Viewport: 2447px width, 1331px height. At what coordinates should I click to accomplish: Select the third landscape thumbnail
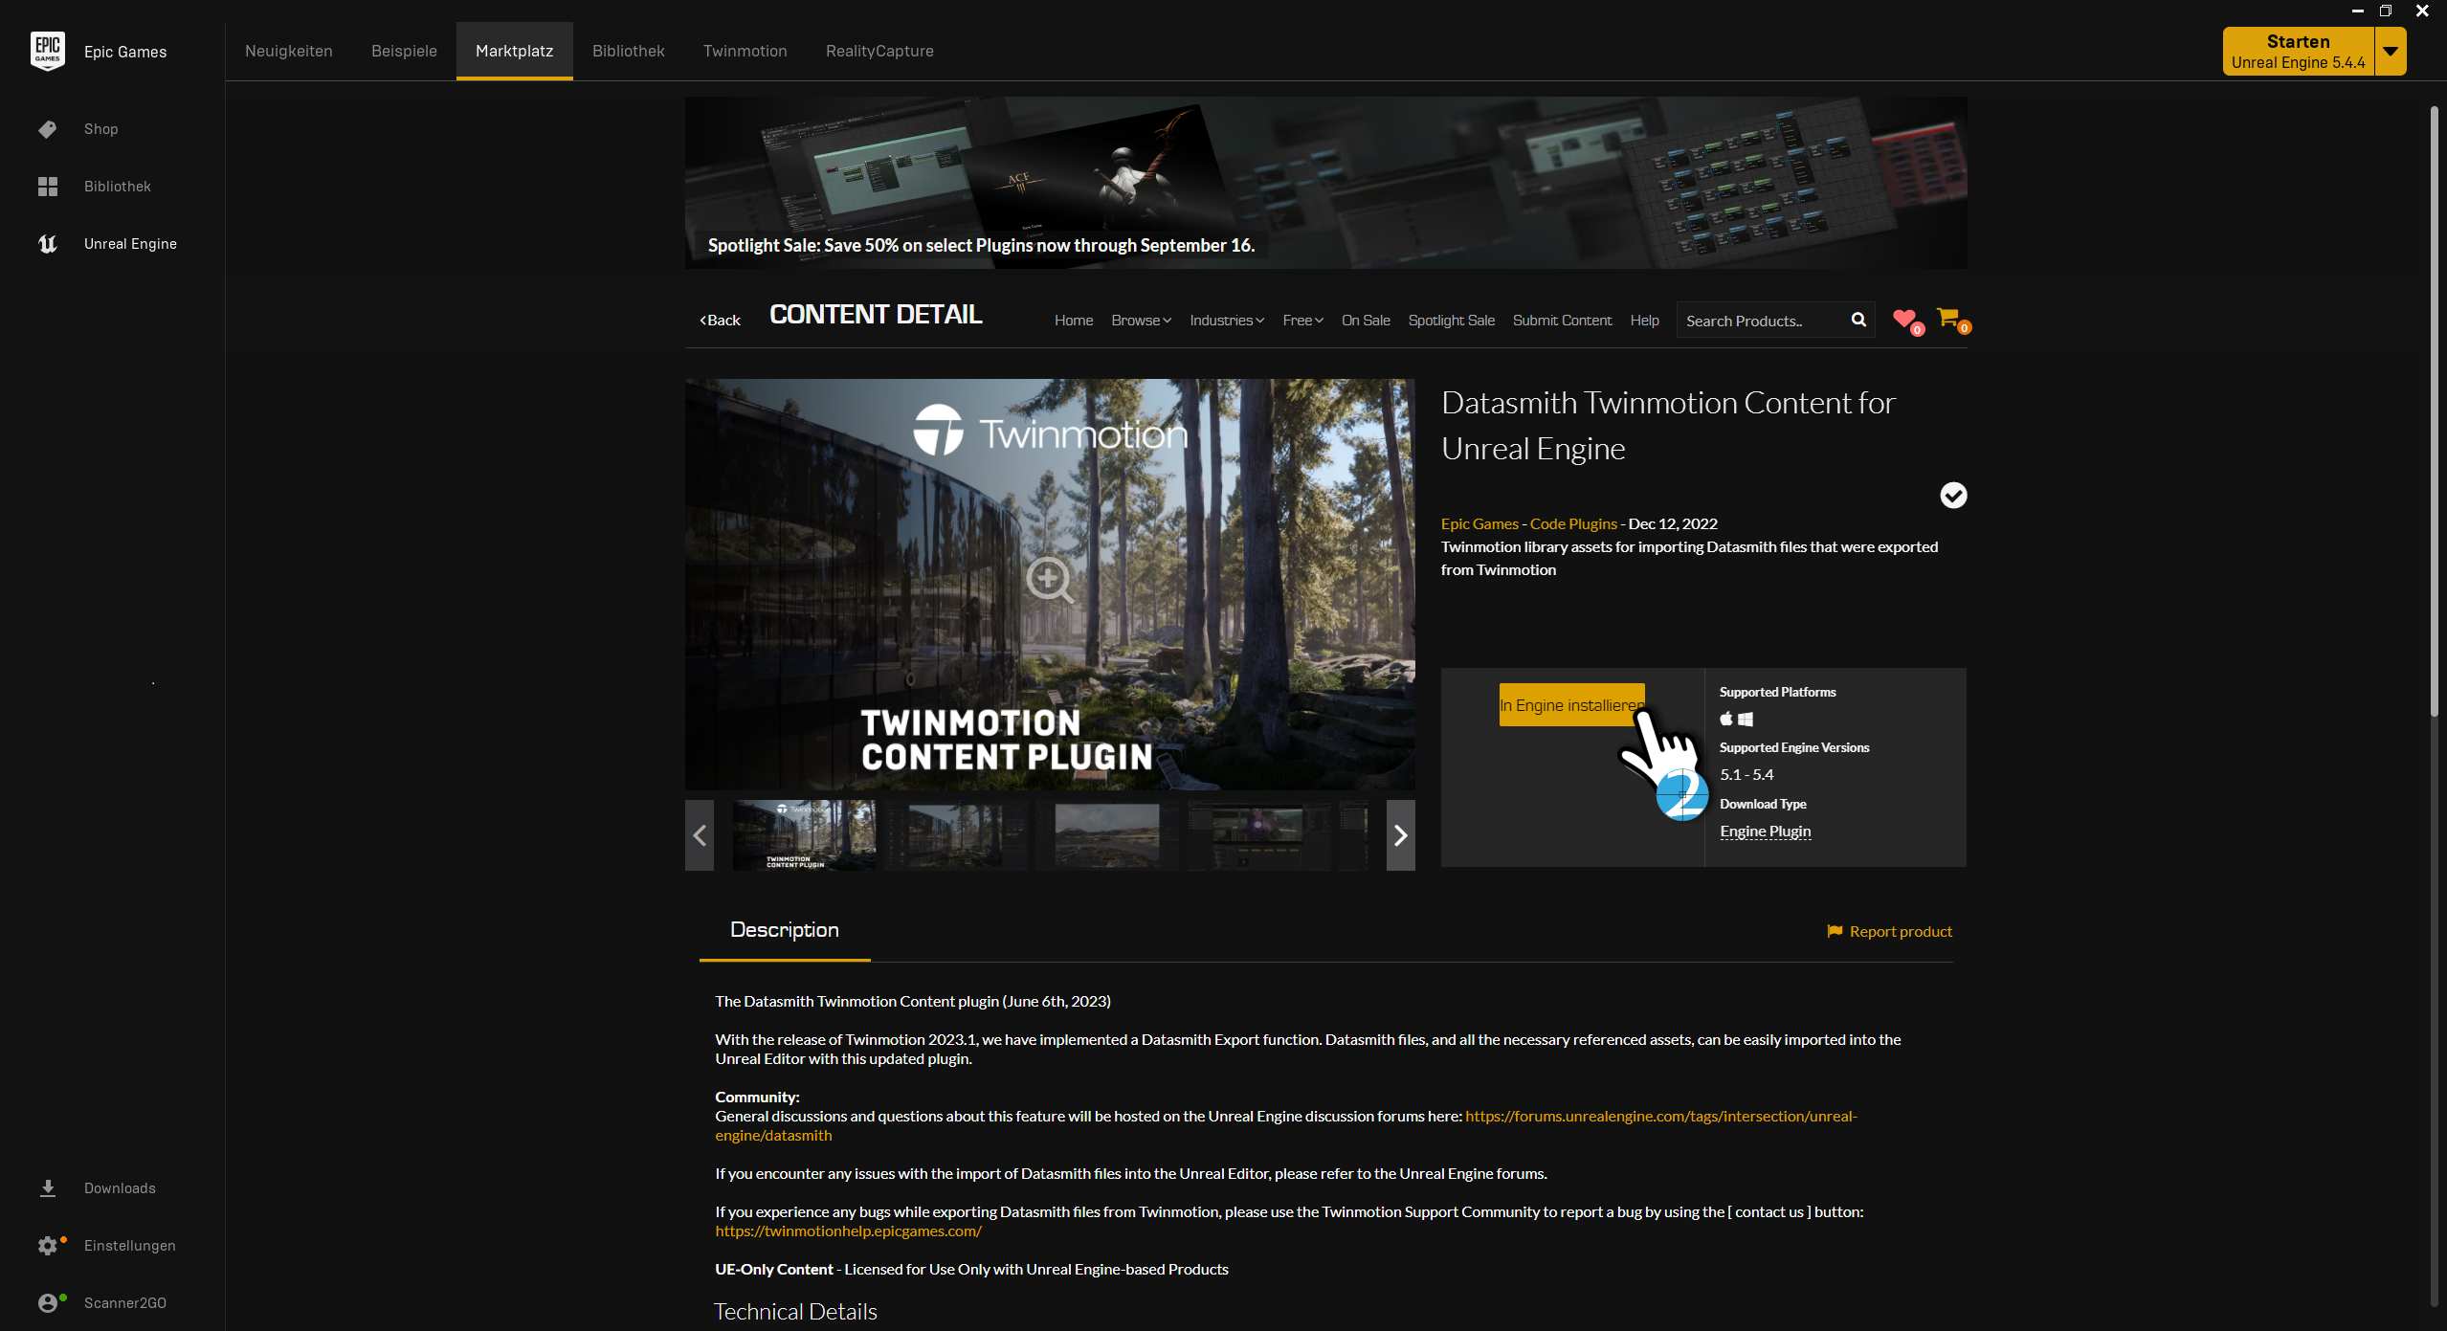tap(1106, 835)
